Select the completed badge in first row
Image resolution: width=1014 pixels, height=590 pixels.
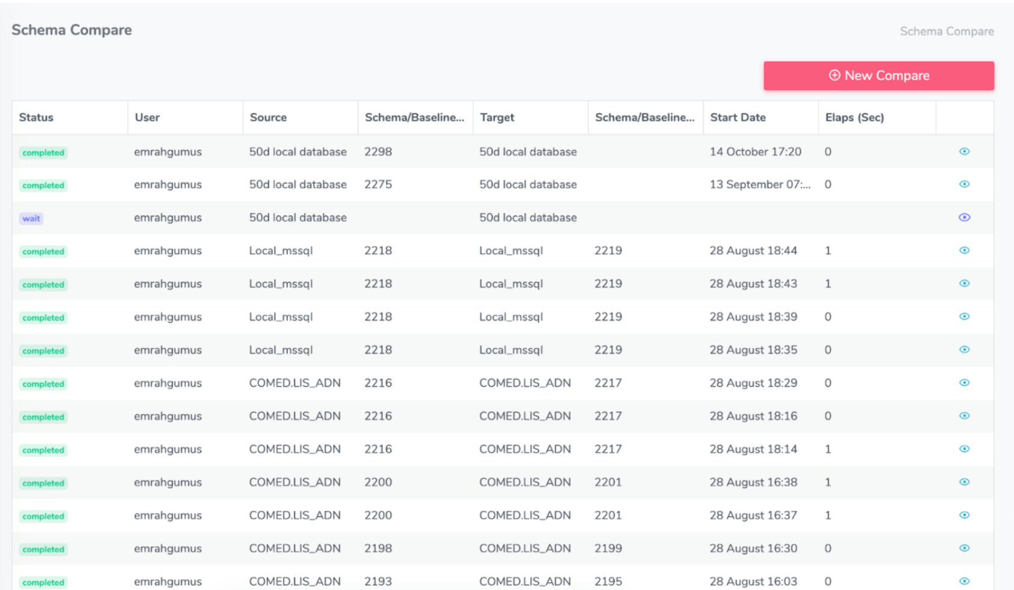pyautogui.click(x=43, y=153)
